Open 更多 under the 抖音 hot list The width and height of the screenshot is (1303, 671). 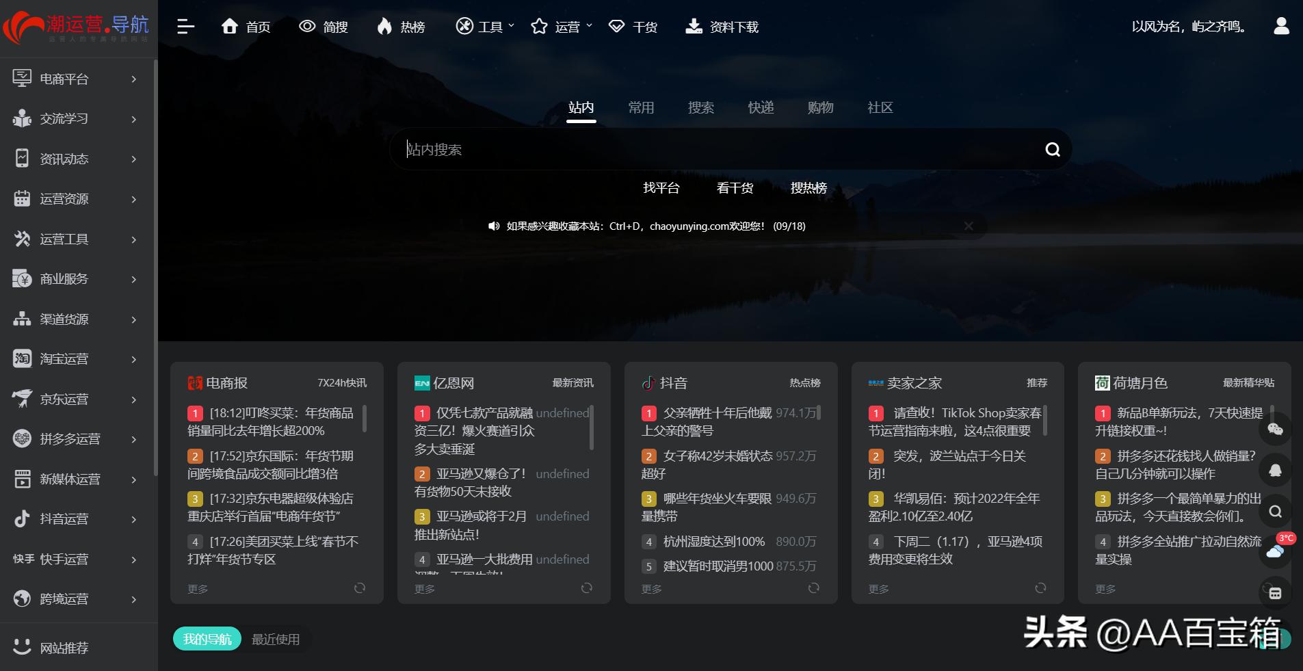point(650,588)
